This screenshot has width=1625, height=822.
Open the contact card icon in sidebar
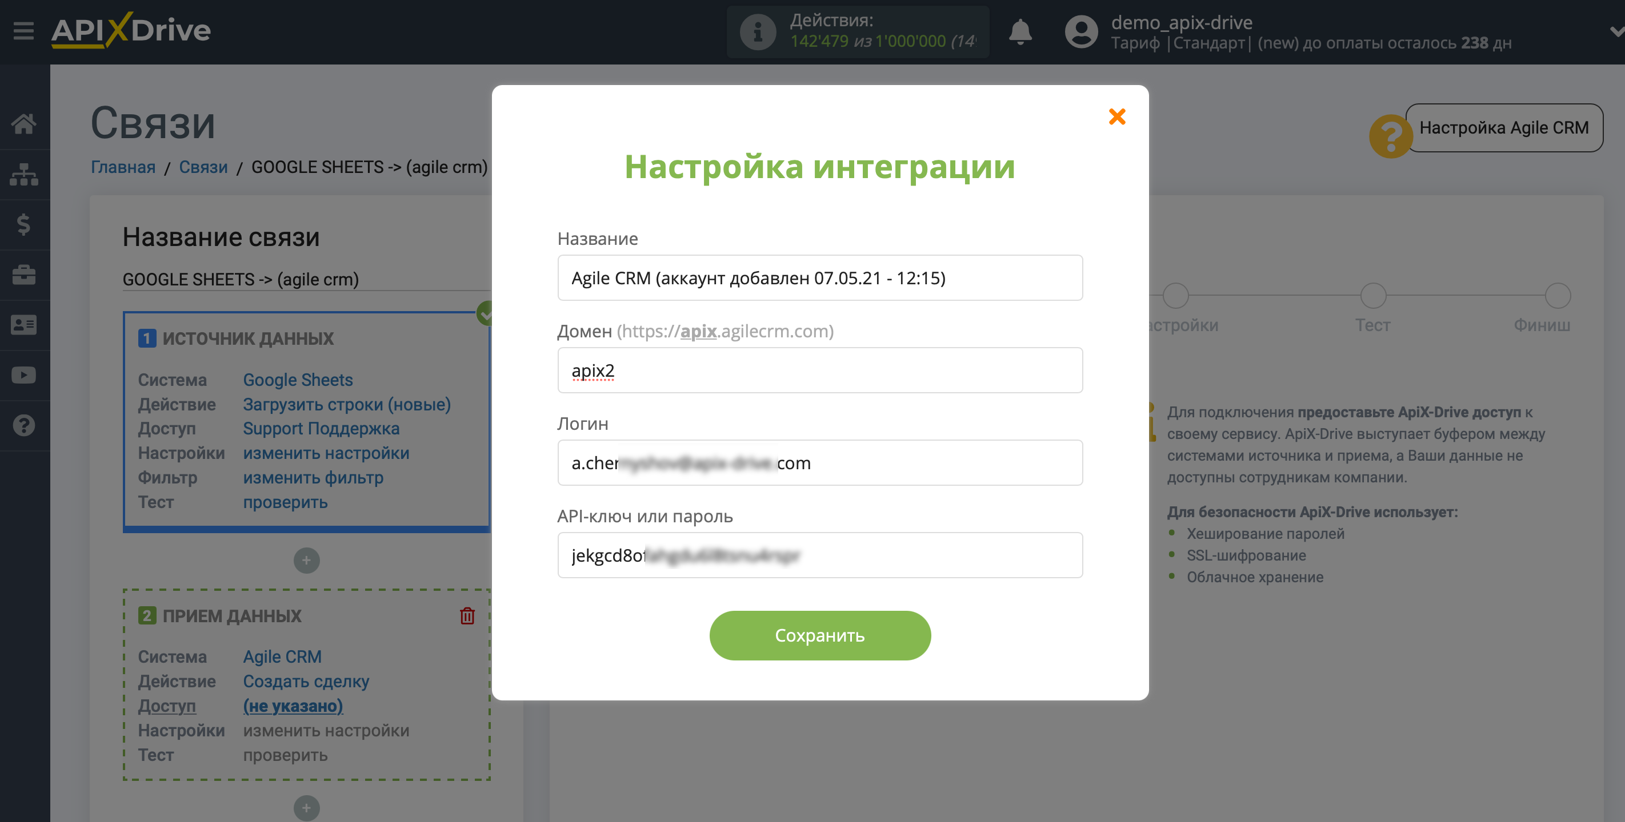point(24,325)
